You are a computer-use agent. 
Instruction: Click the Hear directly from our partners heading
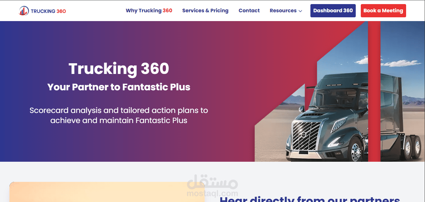(x=310, y=199)
